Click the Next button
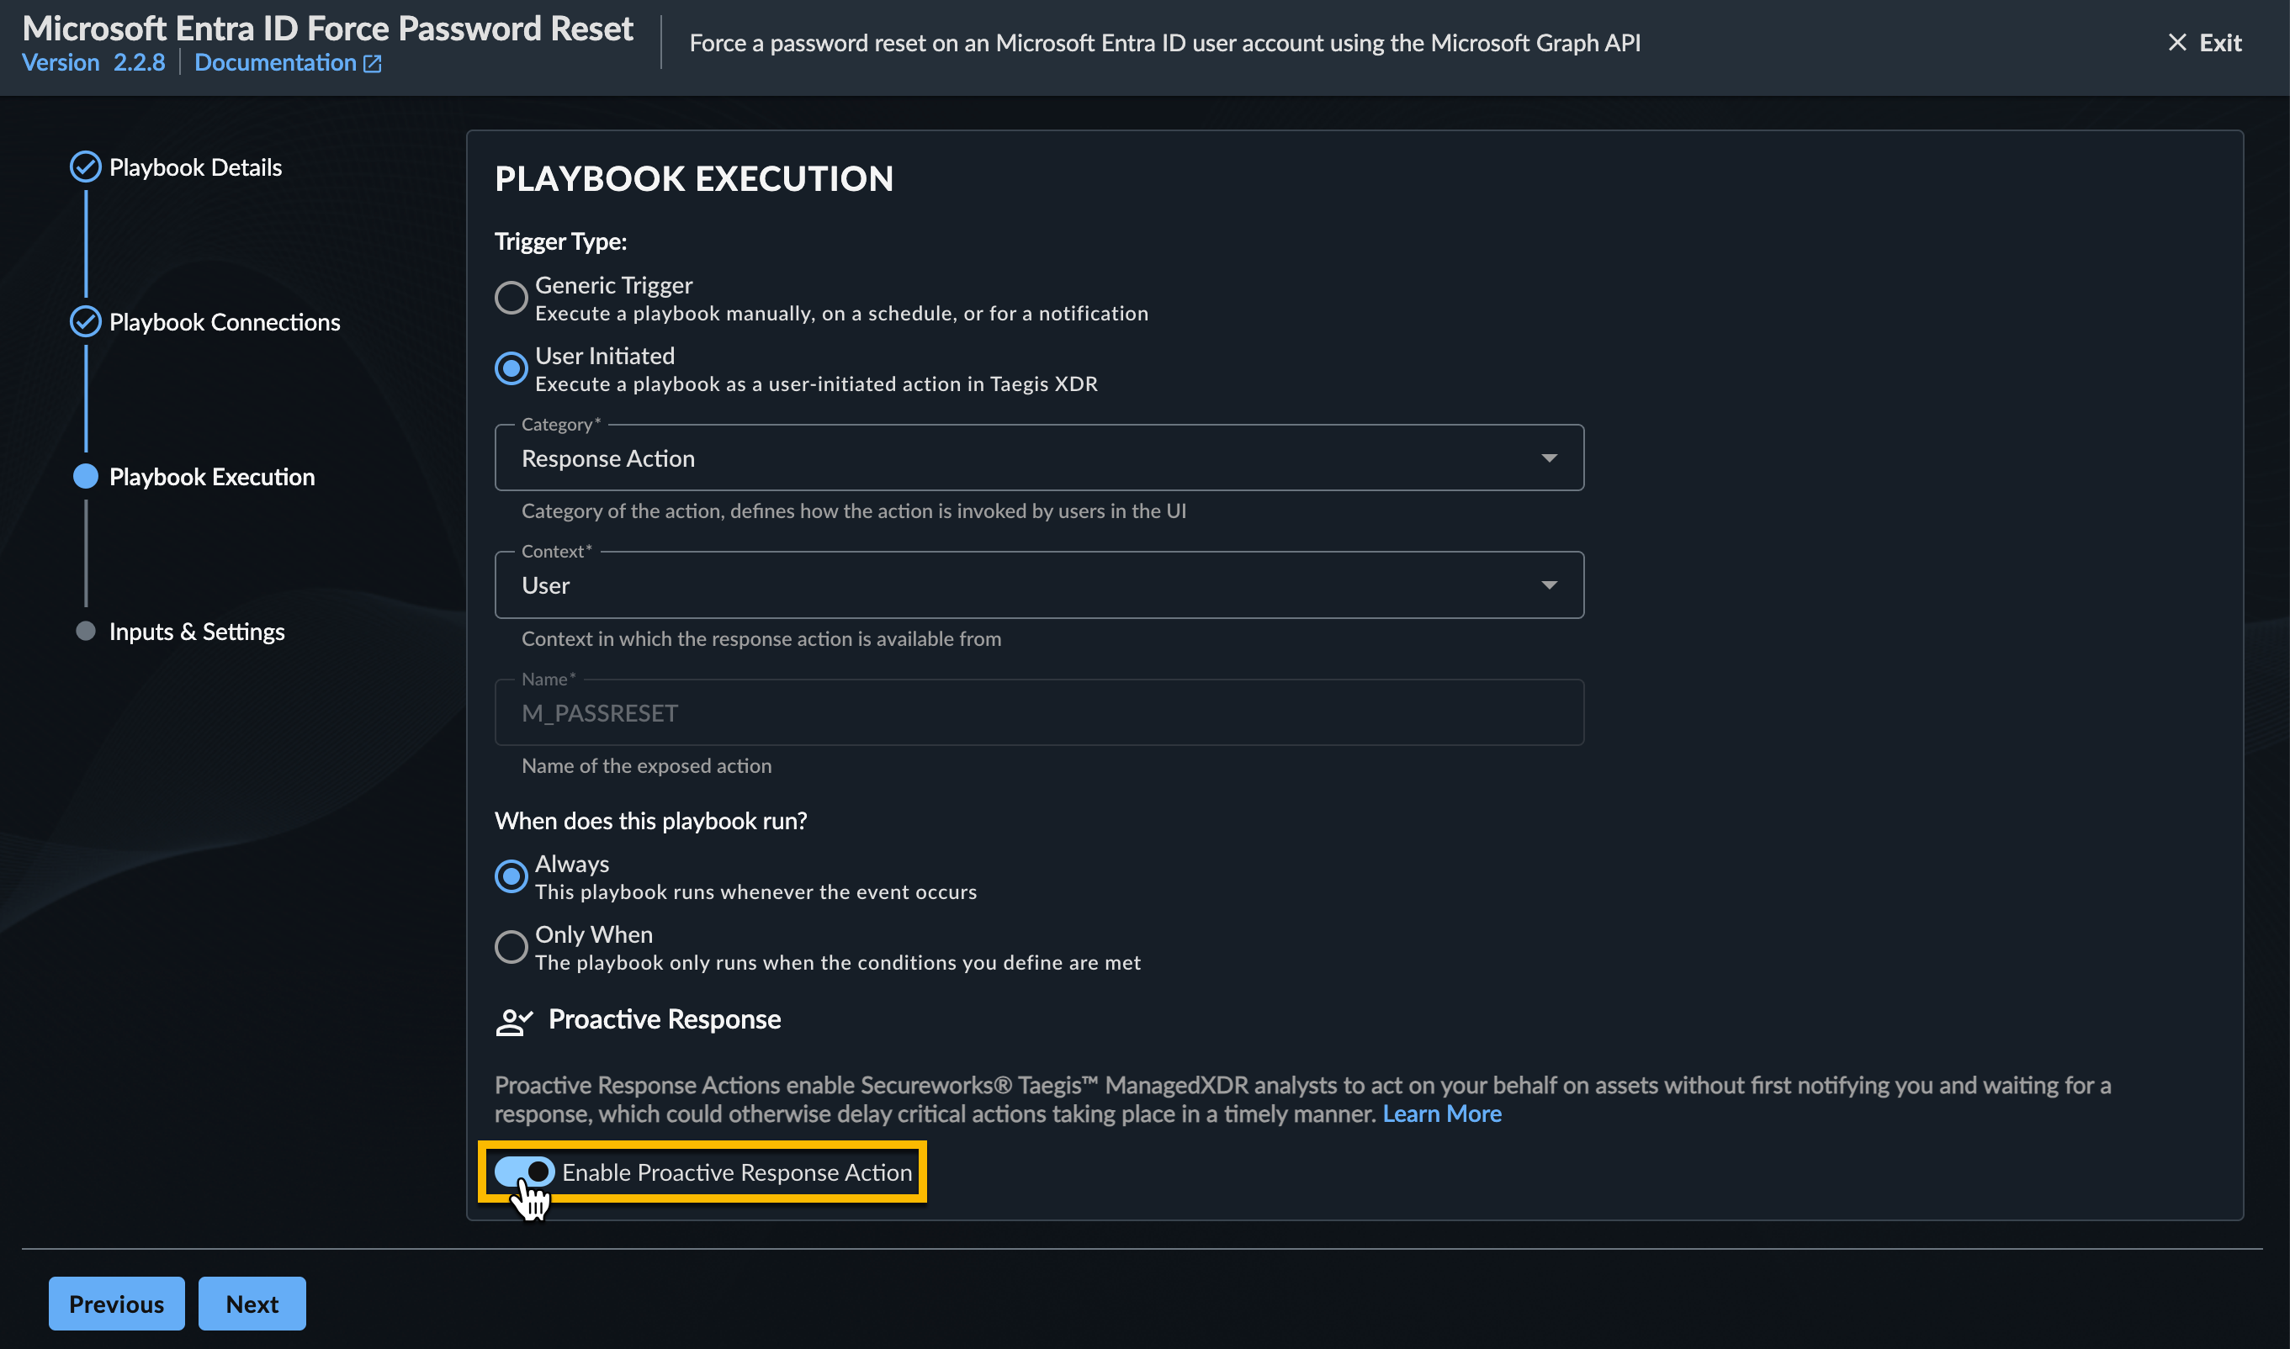Screen dimensions: 2290x1349 tap(252, 1304)
